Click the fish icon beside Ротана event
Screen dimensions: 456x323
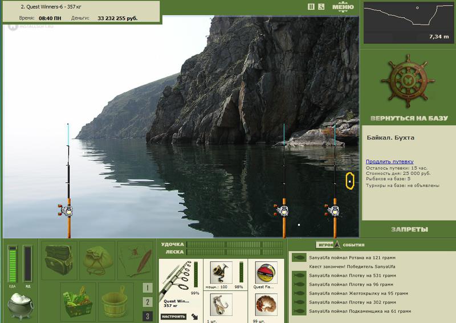[299, 257]
